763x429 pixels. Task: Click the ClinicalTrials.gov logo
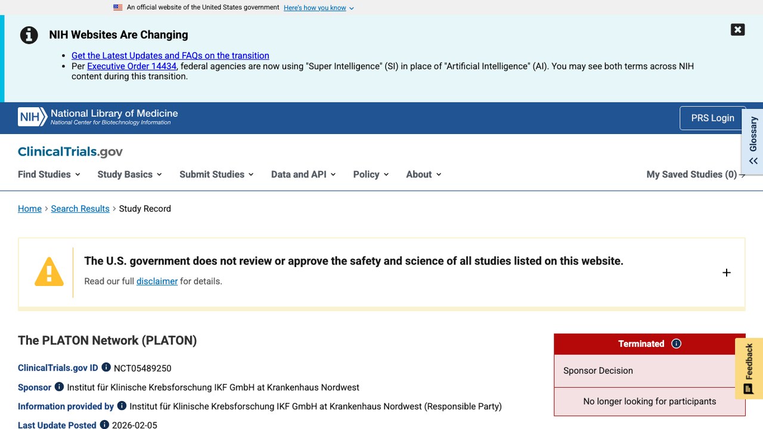click(70, 151)
